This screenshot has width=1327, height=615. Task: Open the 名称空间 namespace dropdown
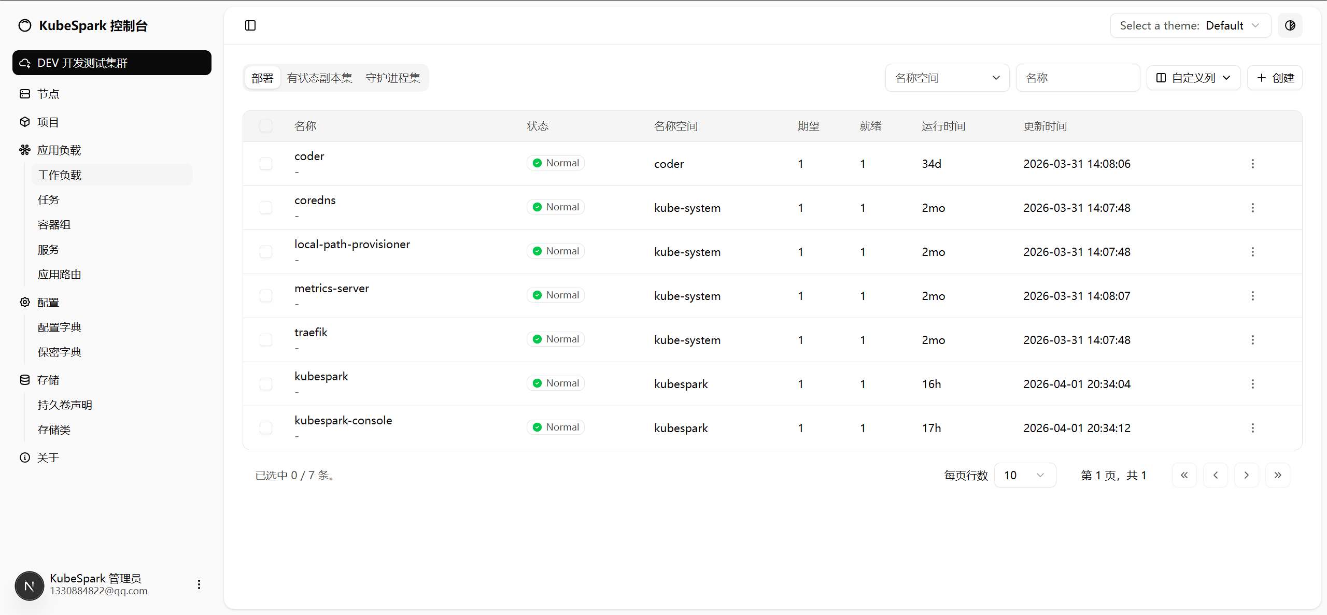coord(947,78)
